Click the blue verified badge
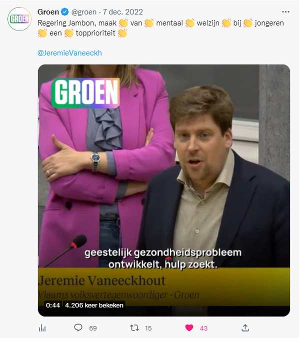The width and height of the screenshot is (302, 338). pos(64,12)
